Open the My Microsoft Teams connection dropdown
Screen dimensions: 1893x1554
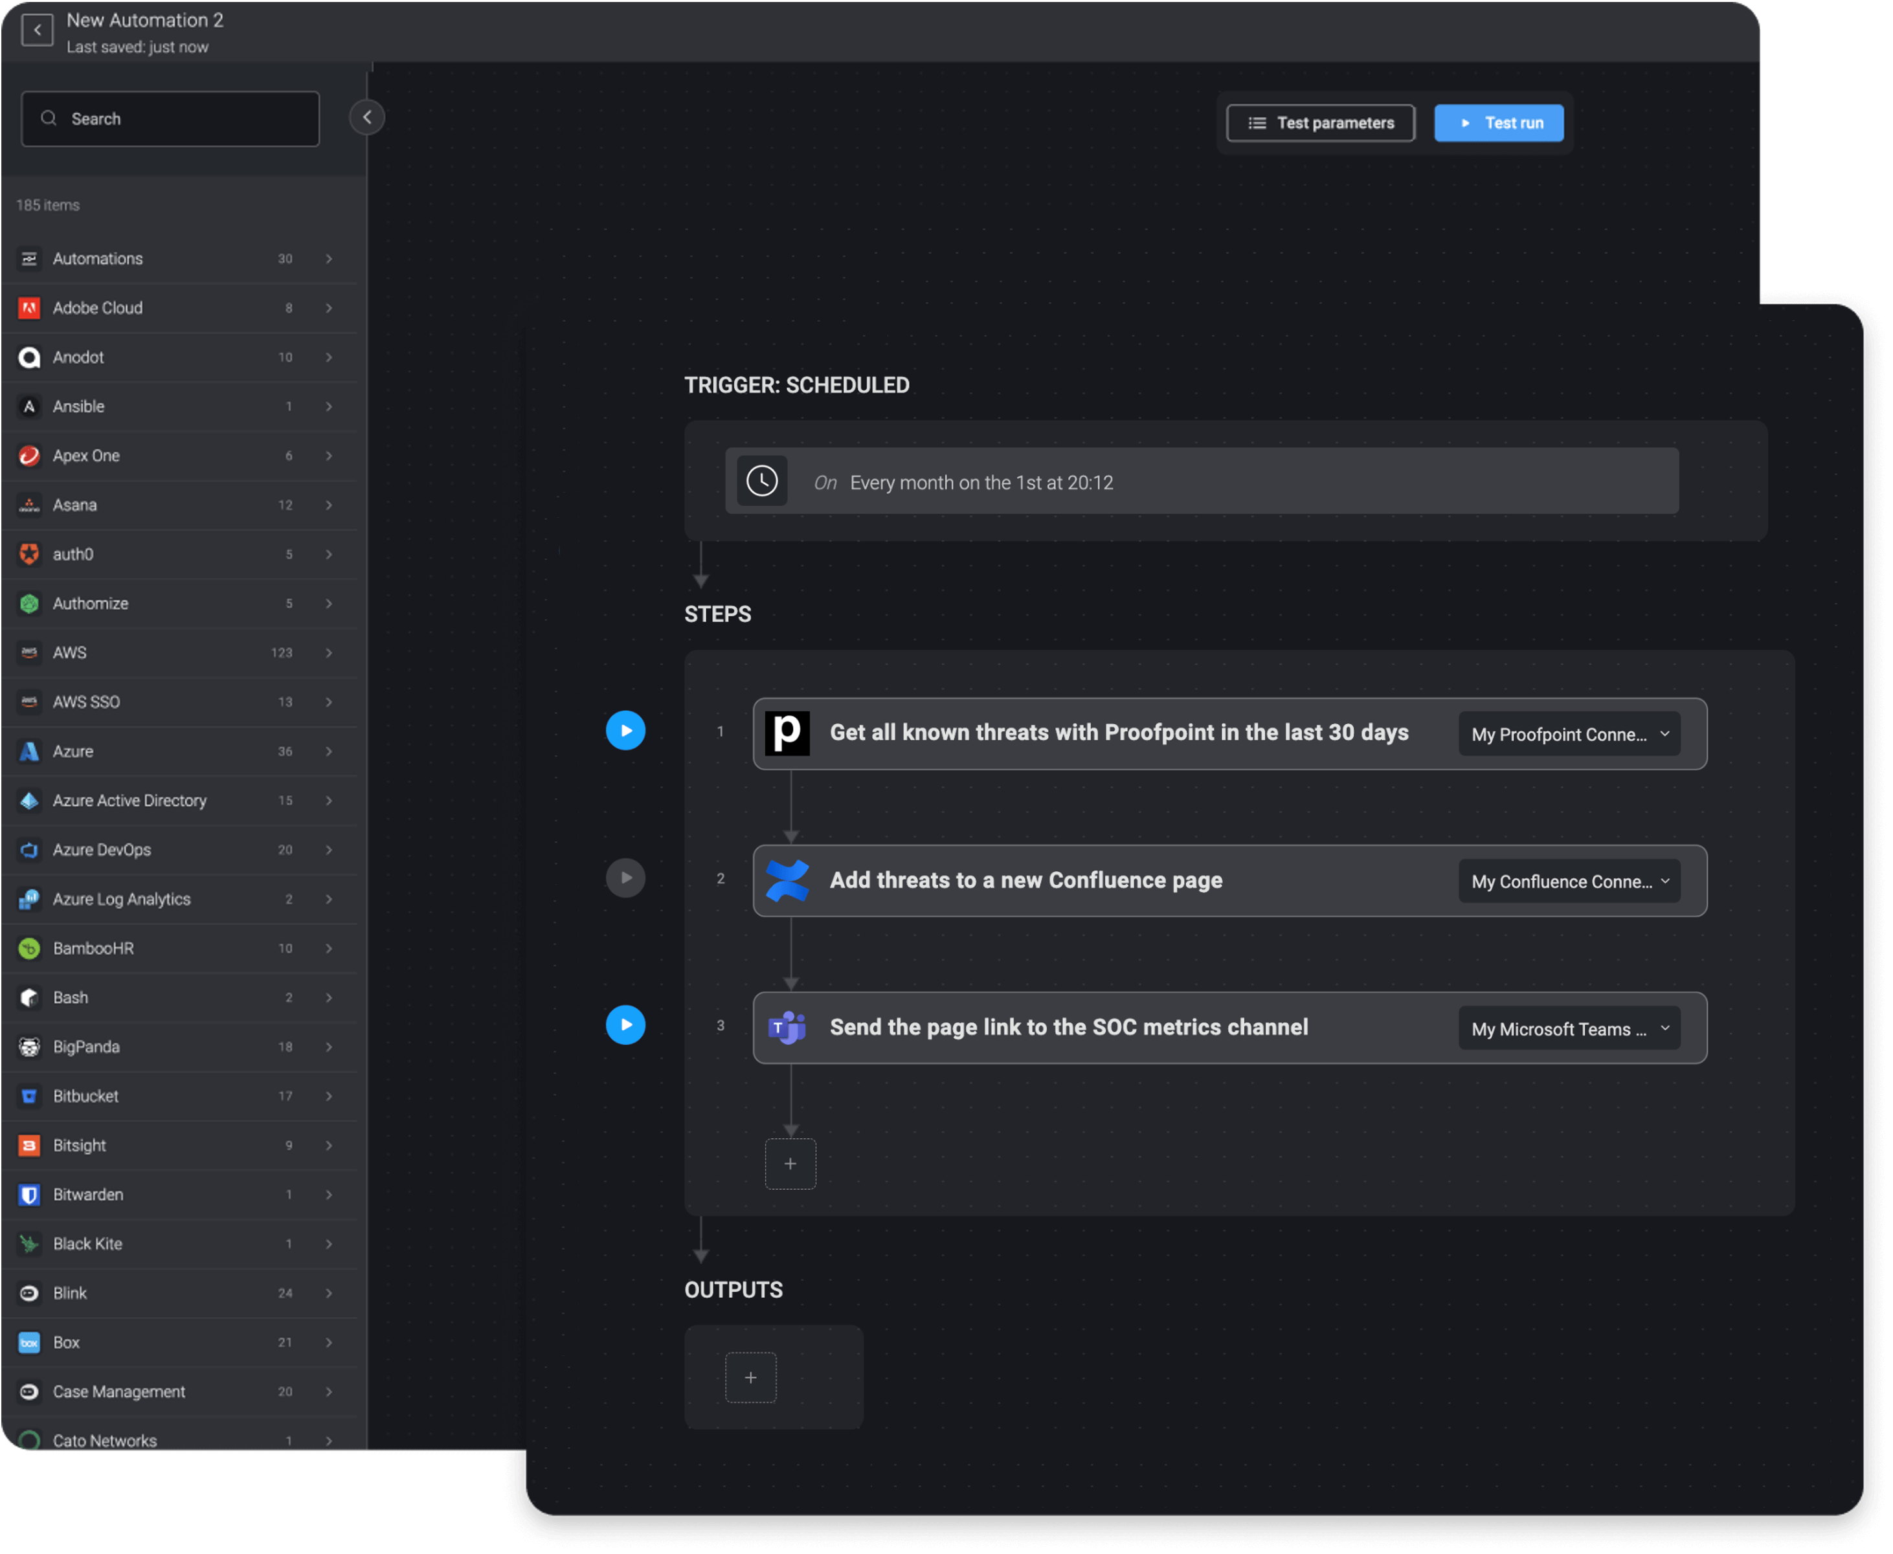click(x=1569, y=1028)
